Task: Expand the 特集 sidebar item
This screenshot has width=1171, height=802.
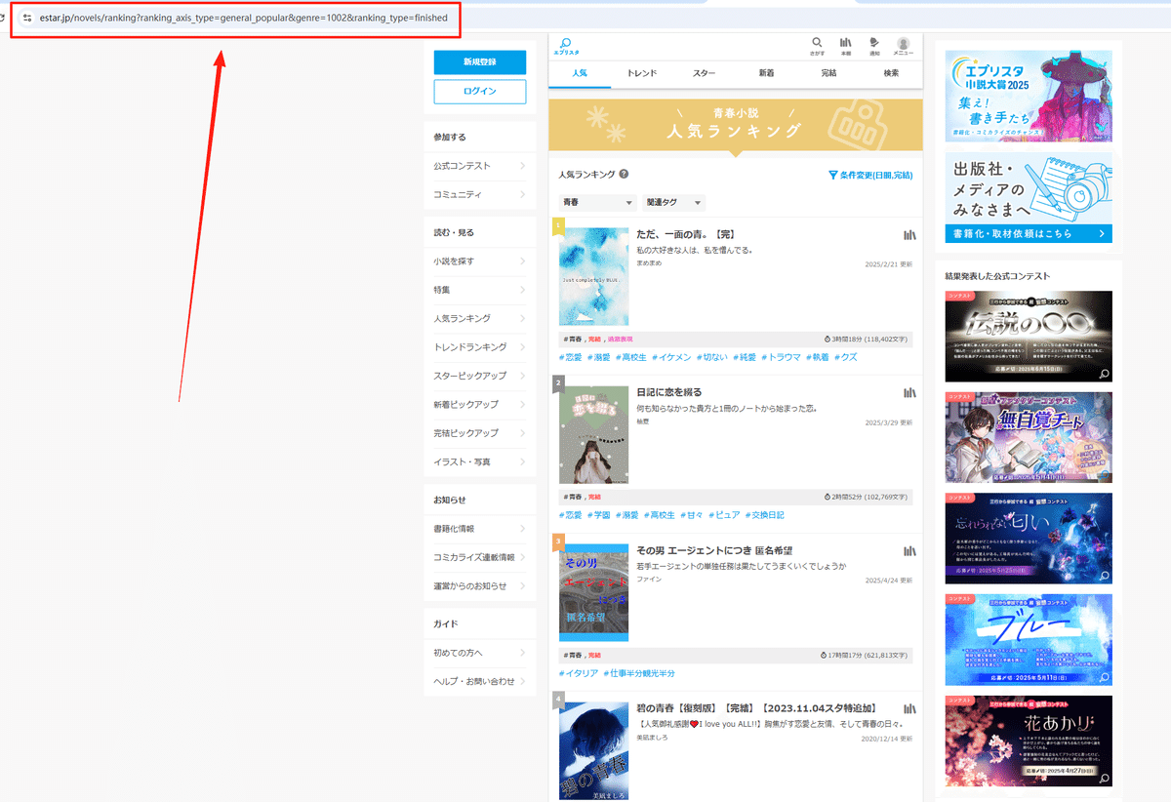Action: point(480,290)
